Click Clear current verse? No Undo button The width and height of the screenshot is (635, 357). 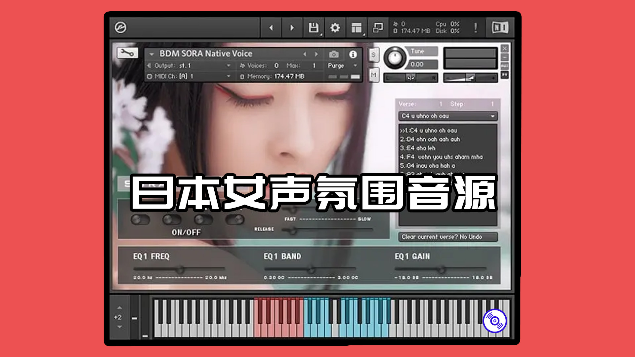(x=448, y=237)
